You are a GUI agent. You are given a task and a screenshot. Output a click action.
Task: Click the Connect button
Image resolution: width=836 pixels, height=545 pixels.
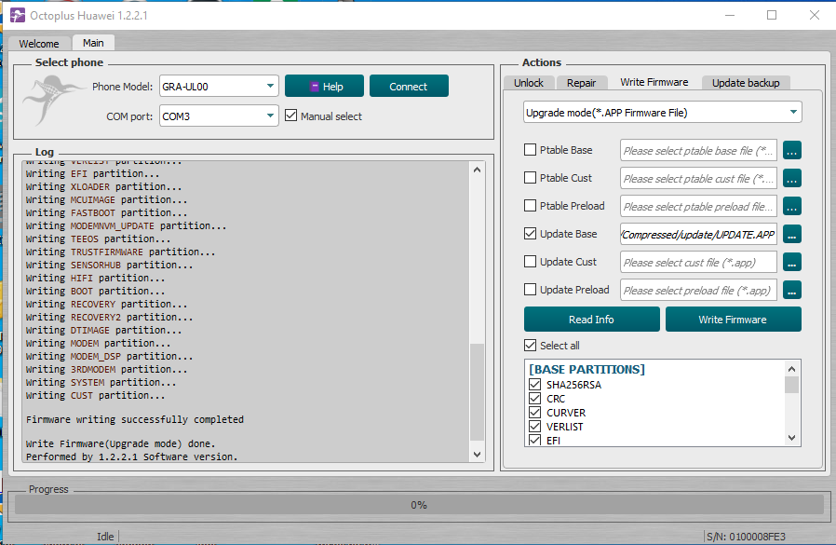point(409,86)
